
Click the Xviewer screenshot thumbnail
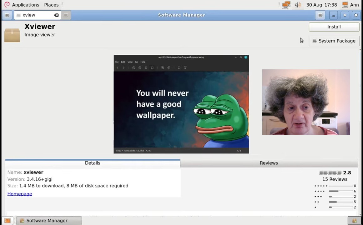click(181, 104)
